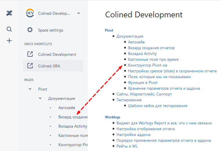
Task: Click the SPACE SHORTCUTS section label
Action: pyautogui.click(x=38, y=44)
